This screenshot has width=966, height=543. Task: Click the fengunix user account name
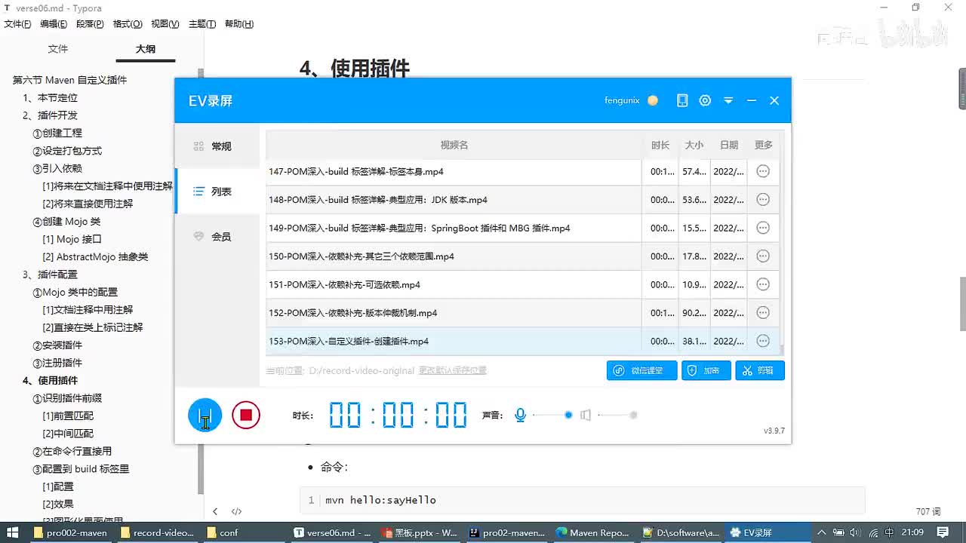[x=622, y=100]
